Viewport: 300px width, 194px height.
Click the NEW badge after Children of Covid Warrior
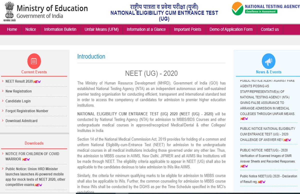tap(26, 159)
